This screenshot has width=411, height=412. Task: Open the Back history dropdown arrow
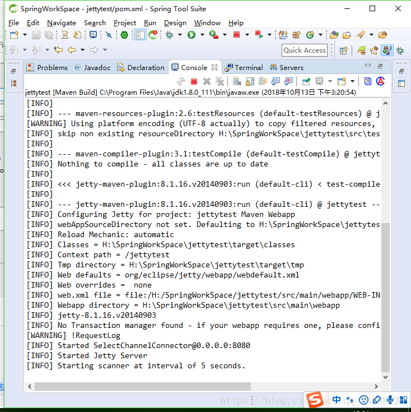82,50
